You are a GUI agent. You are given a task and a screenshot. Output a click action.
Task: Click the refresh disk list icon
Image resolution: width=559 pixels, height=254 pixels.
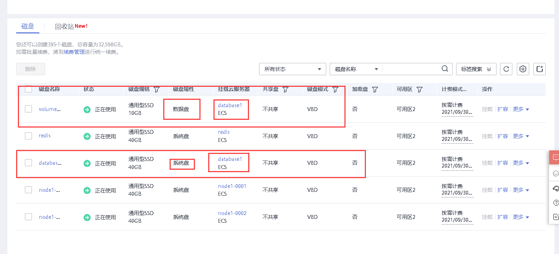coord(506,69)
